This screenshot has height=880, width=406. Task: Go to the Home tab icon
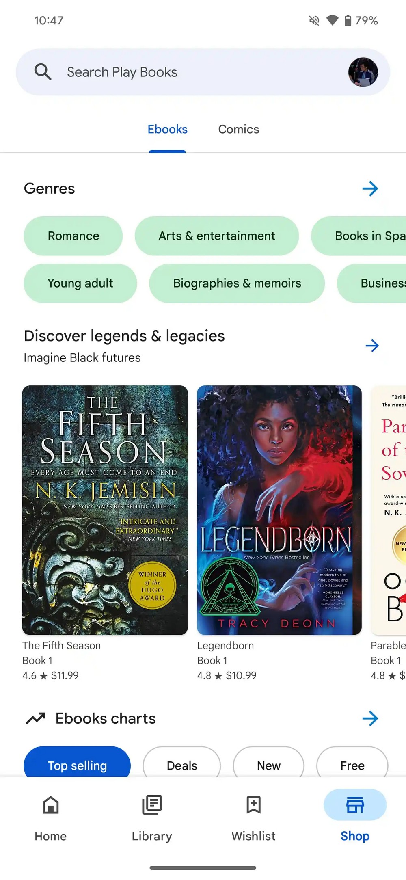click(50, 805)
